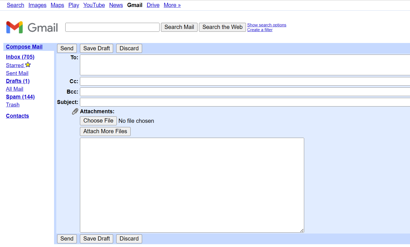This screenshot has width=410, height=247.
Task: Open the Drafts folder
Action: (17, 81)
